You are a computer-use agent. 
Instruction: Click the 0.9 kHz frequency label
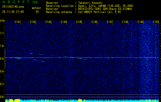coord(2,59)
